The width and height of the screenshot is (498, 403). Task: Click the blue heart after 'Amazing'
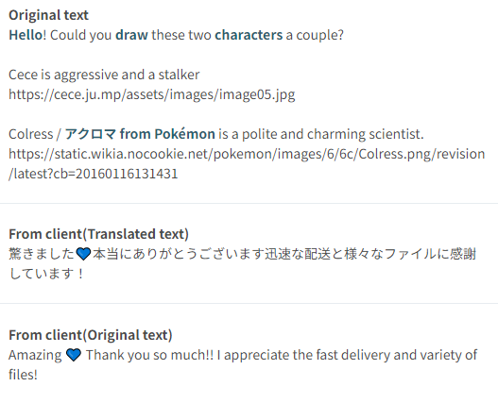[74, 355]
